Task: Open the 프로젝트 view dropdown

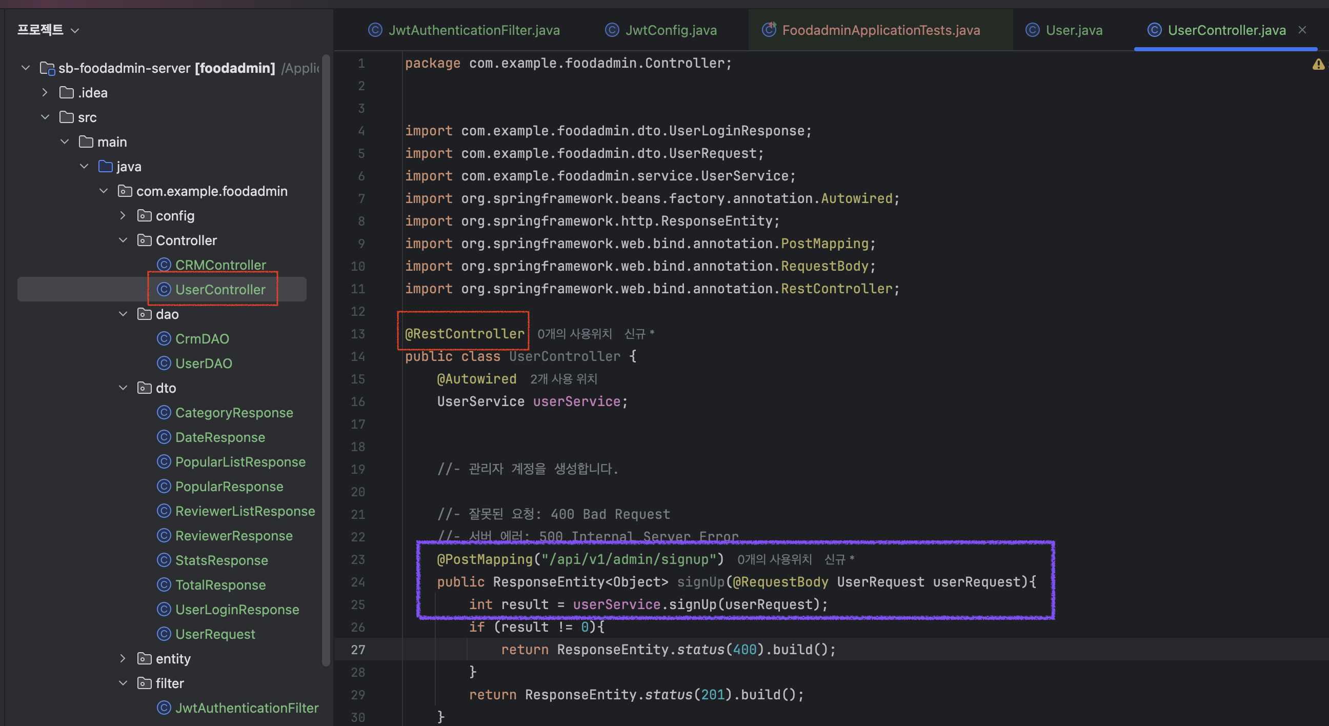Action: point(75,30)
